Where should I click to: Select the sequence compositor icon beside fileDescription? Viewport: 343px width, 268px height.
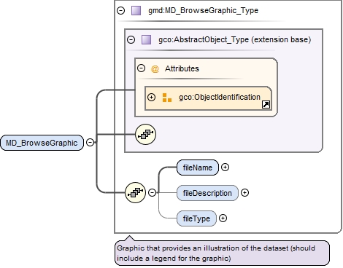coord(135,192)
